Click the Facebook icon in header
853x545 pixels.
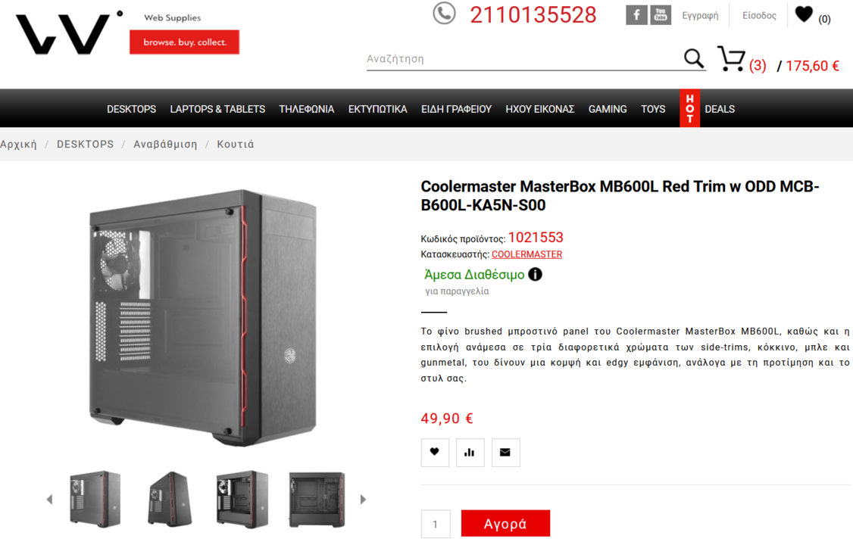pyautogui.click(x=636, y=15)
